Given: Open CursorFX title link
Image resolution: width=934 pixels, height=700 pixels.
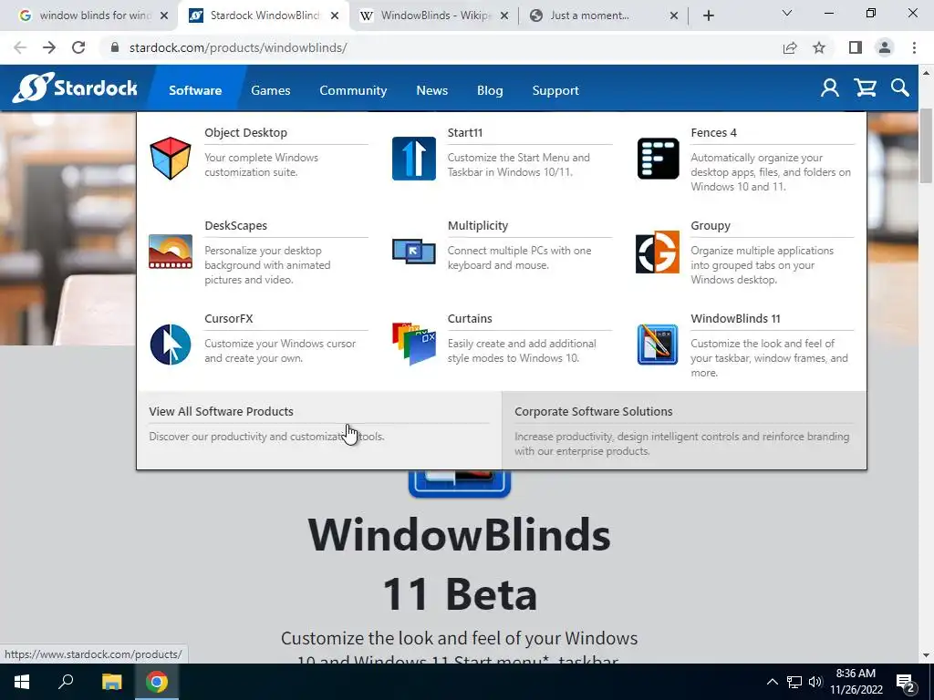Looking at the screenshot, I should 229,318.
